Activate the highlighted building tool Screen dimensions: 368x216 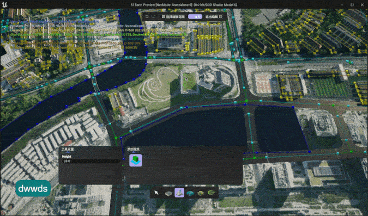179,193
